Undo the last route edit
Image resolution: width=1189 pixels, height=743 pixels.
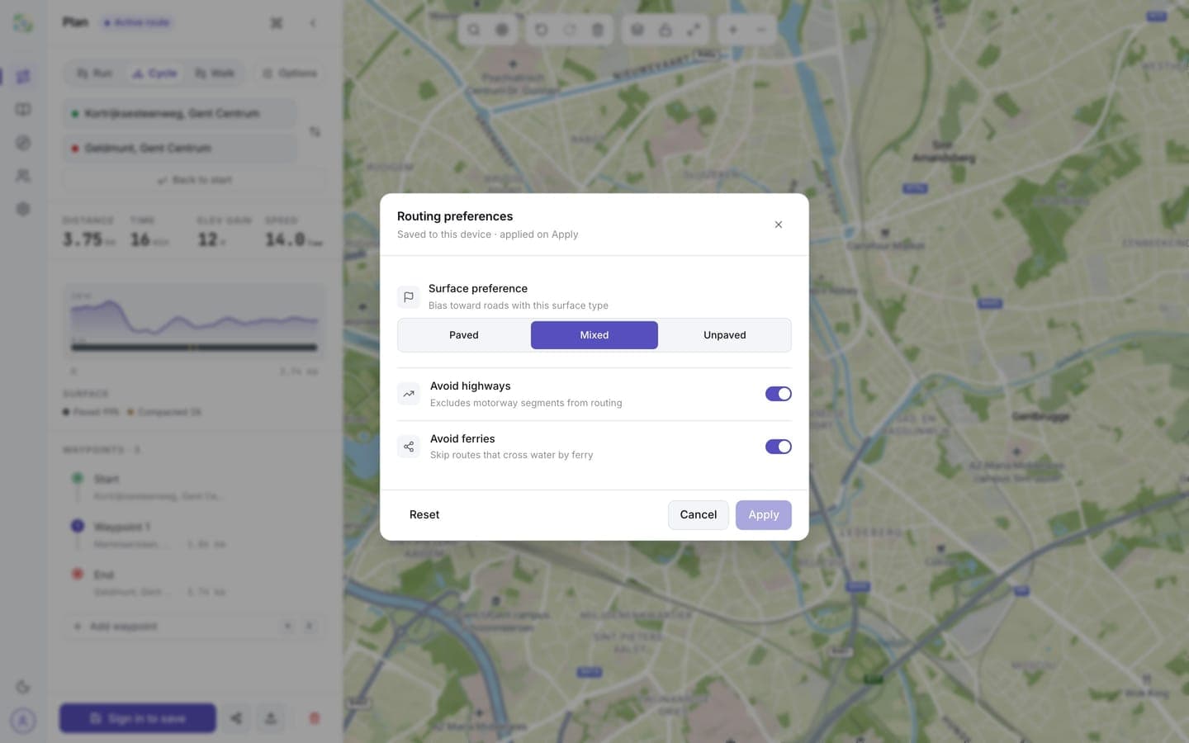542,30
